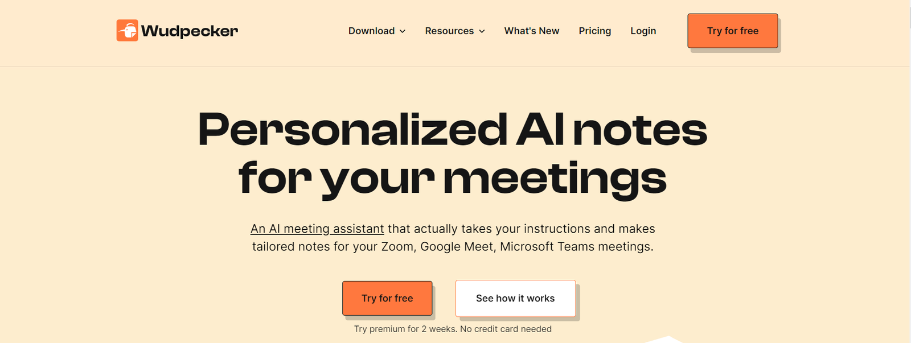Click the word 'Zoom' in the subtitle

tap(397, 246)
